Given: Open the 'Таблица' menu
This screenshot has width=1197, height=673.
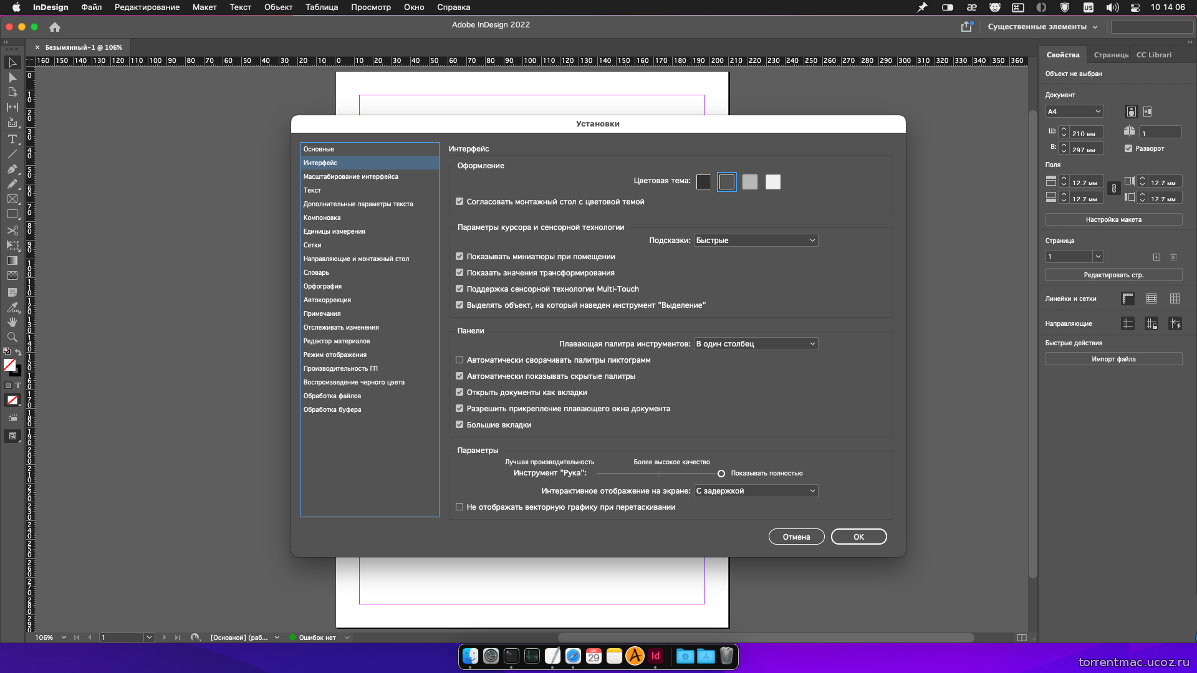Looking at the screenshot, I should [x=321, y=7].
